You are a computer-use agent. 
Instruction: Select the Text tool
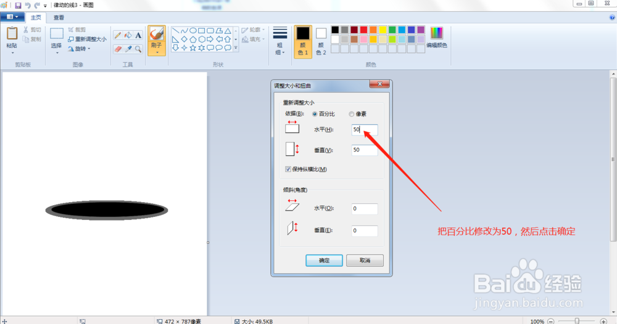[x=138, y=35]
